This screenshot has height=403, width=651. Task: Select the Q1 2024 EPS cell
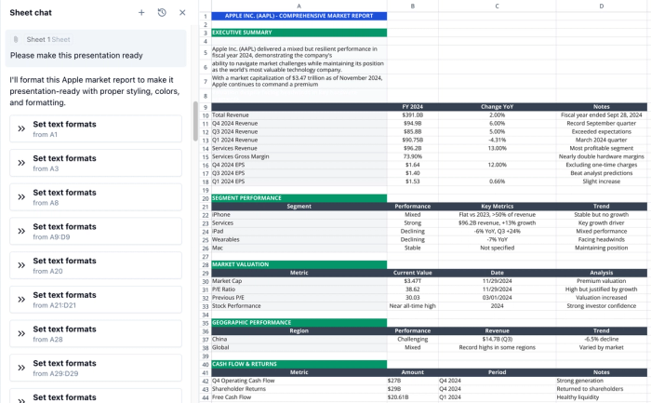point(299,181)
